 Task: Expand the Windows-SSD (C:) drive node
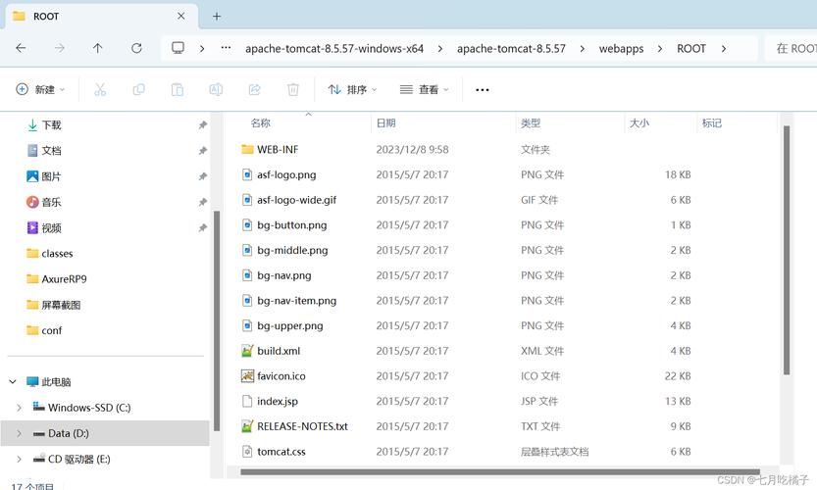point(20,408)
